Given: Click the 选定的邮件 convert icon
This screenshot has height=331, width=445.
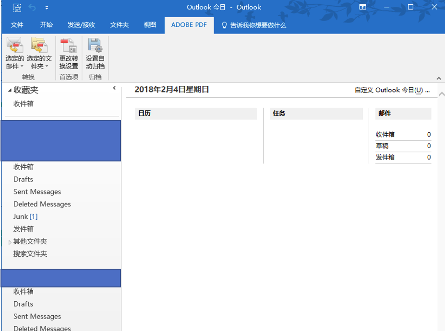Looking at the screenshot, I should 15,46.
